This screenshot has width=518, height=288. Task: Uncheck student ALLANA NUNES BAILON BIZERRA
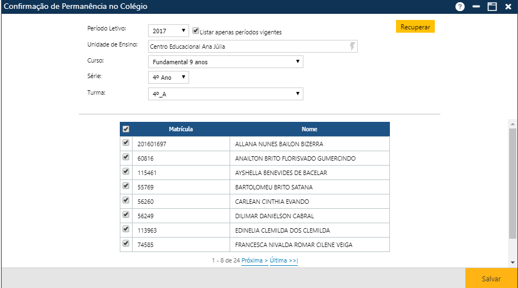coord(126,143)
